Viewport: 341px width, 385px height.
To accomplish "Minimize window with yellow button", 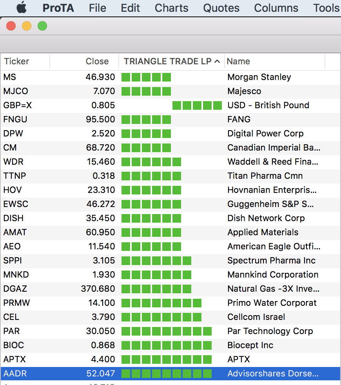I will click(x=27, y=26).
